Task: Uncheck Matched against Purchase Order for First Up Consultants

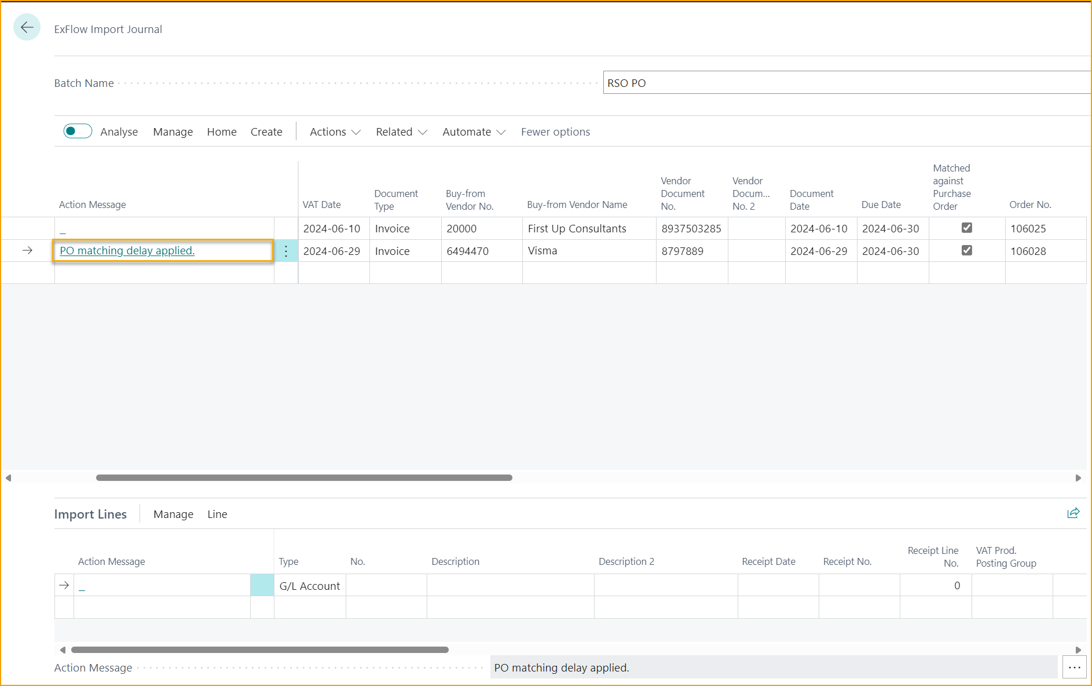Action: click(x=967, y=228)
